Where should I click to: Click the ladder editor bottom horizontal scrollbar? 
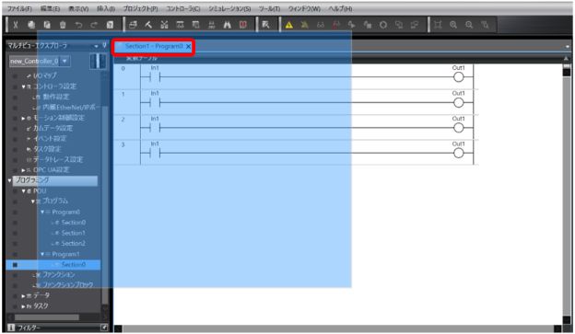pyautogui.click(x=338, y=328)
